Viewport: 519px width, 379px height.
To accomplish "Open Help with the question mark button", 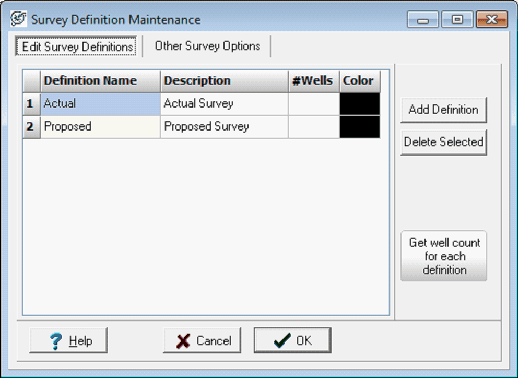I will 68,341.
